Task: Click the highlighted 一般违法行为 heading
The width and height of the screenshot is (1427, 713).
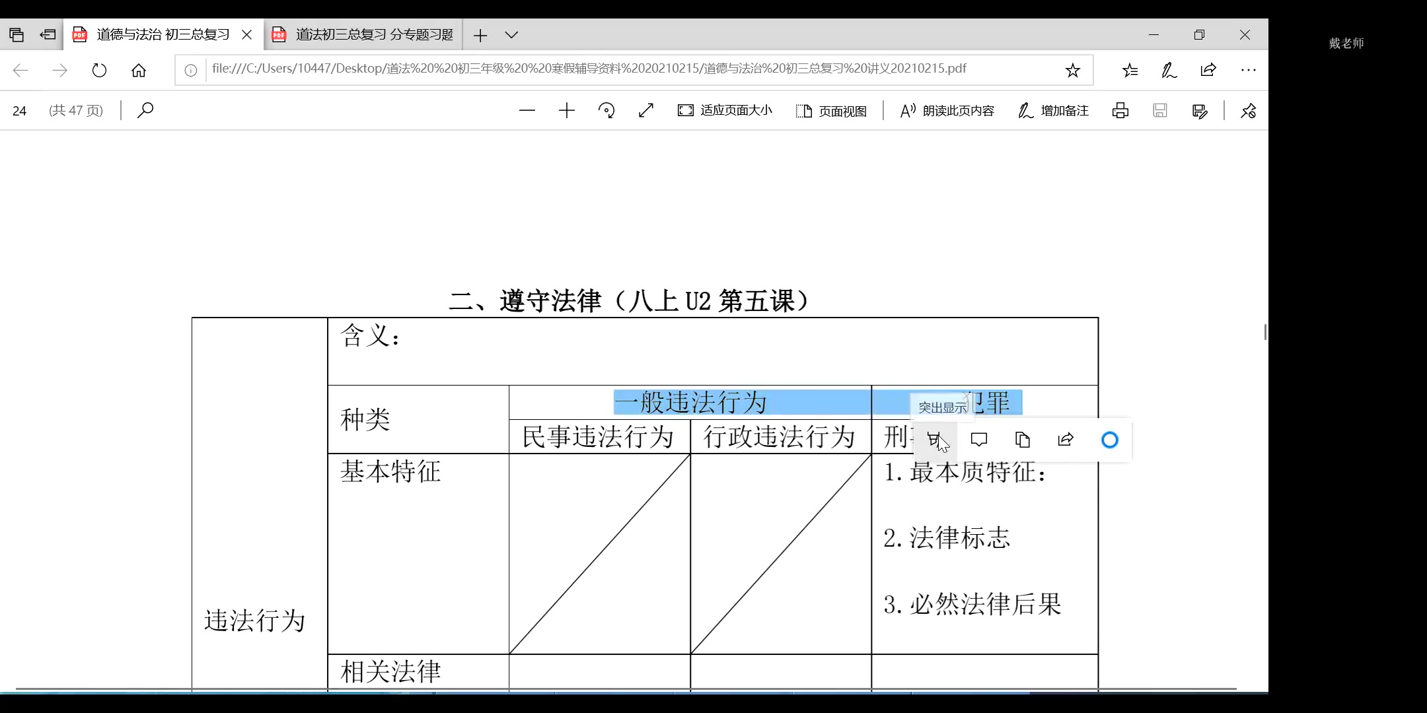Action: (x=691, y=403)
